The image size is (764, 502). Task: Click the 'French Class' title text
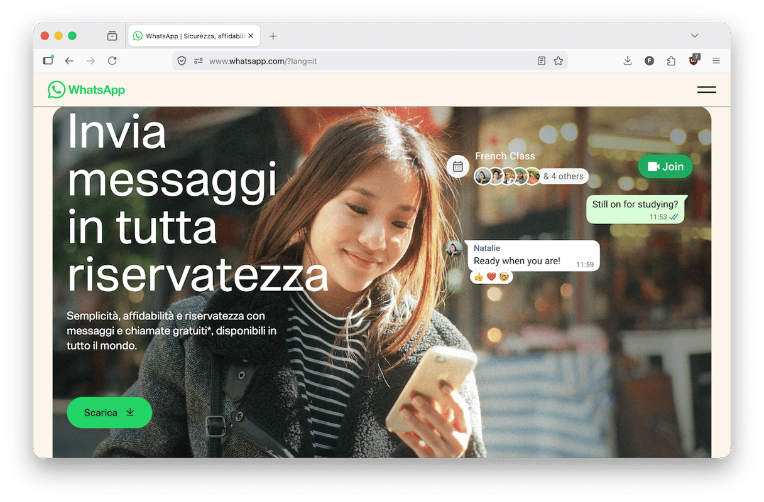[505, 156]
